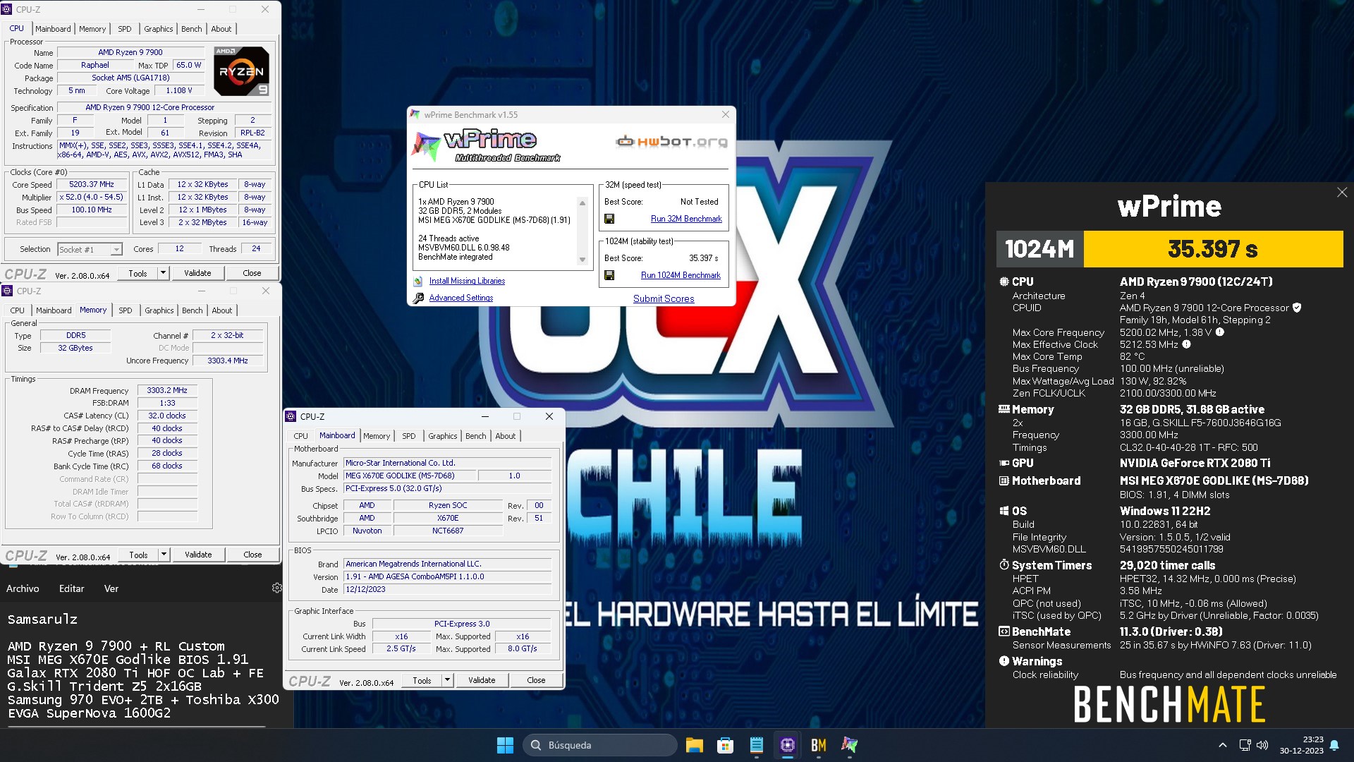Click Advanced Settings link
Image resolution: width=1354 pixels, height=762 pixels.
click(x=461, y=298)
